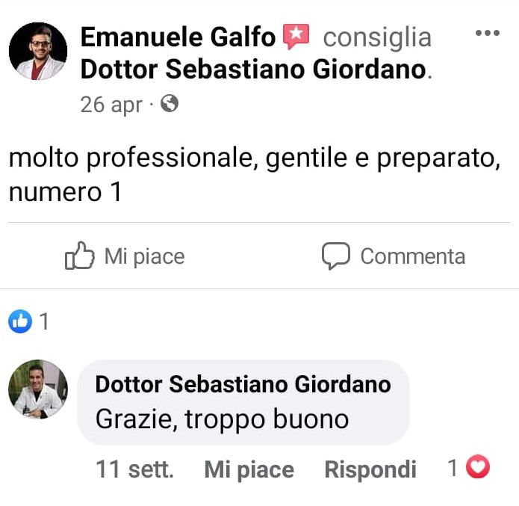Screen dimensions: 519x506
Task: Click Dottor Sebastiano Giordano's name in the comment
Action: click(243, 384)
